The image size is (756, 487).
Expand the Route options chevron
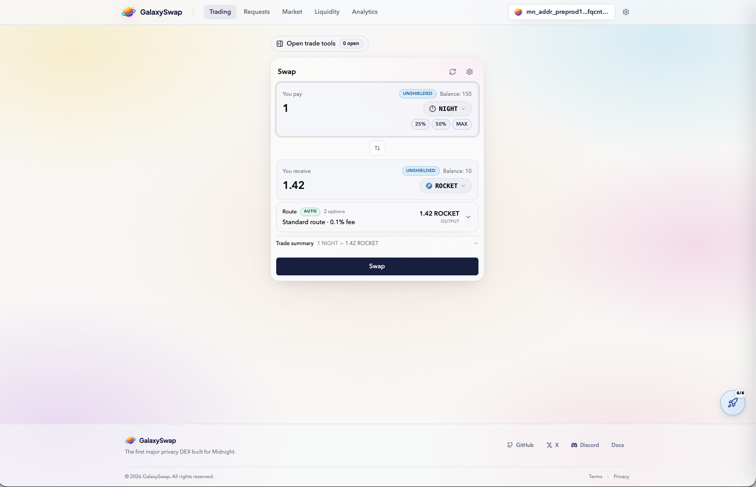pos(468,217)
